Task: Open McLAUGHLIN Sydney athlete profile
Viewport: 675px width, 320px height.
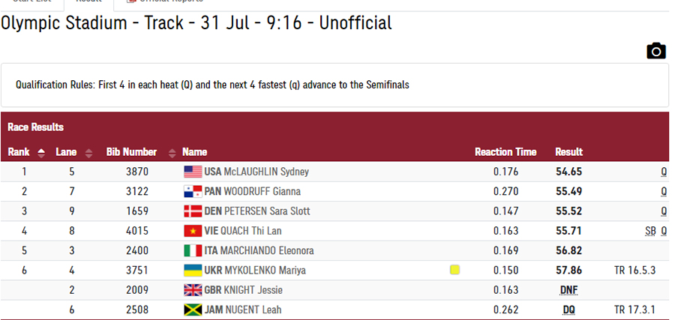Action: point(266,172)
